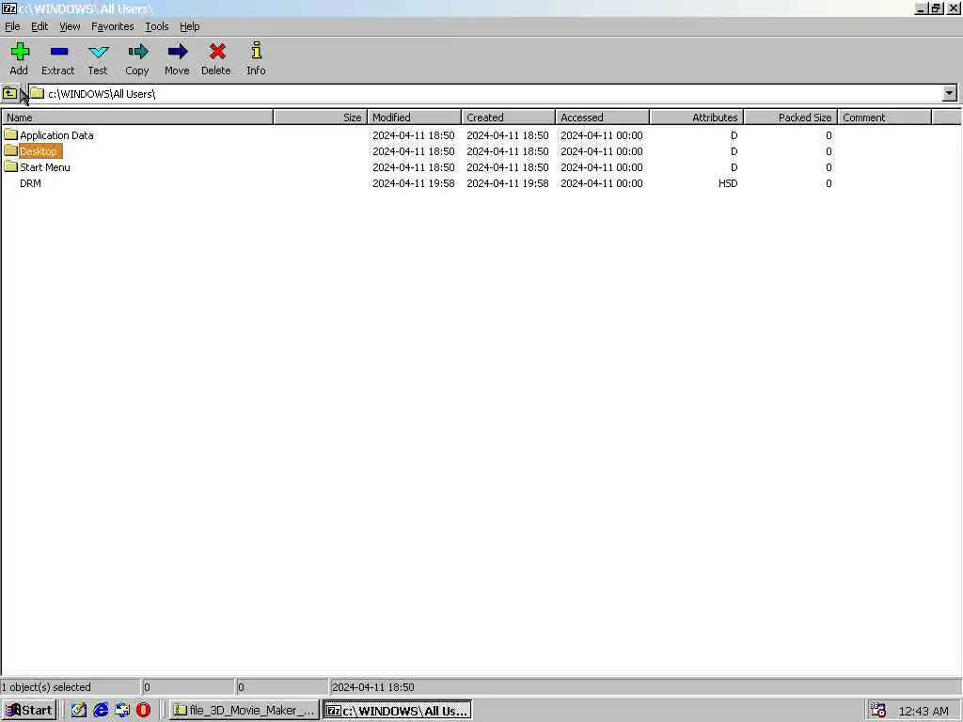This screenshot has height=722, width=963.
Task: Open the Info toolbar icon
Action: pos(256,51)
